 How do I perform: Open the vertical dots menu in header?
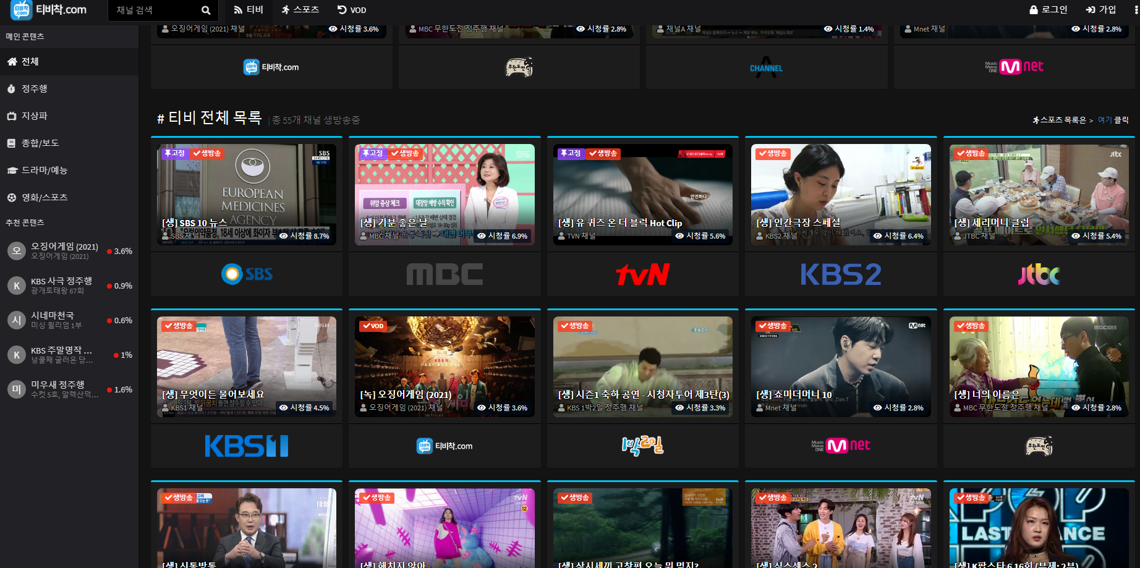(1136, 10)
